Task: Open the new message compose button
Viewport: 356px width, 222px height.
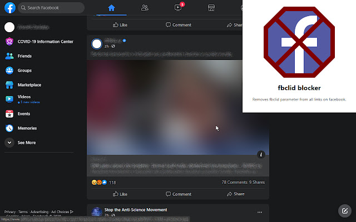Action: pos(345,211)
